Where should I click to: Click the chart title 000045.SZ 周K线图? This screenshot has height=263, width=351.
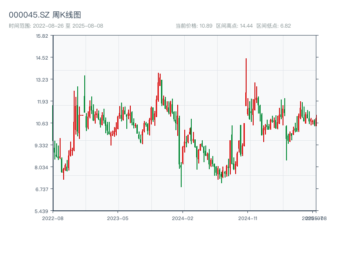(x=45, y=15)
